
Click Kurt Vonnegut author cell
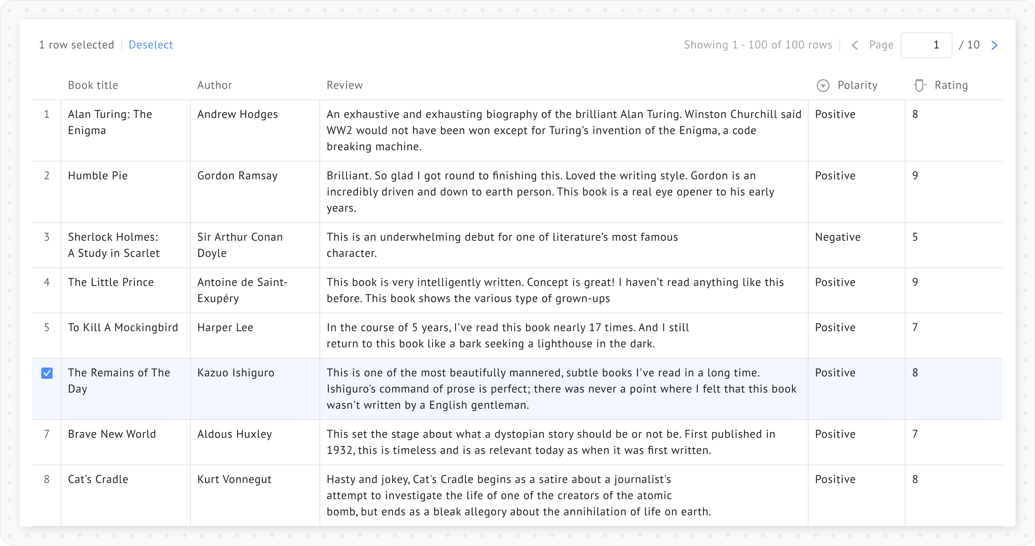pyautogui.click(x=234, y=479)
